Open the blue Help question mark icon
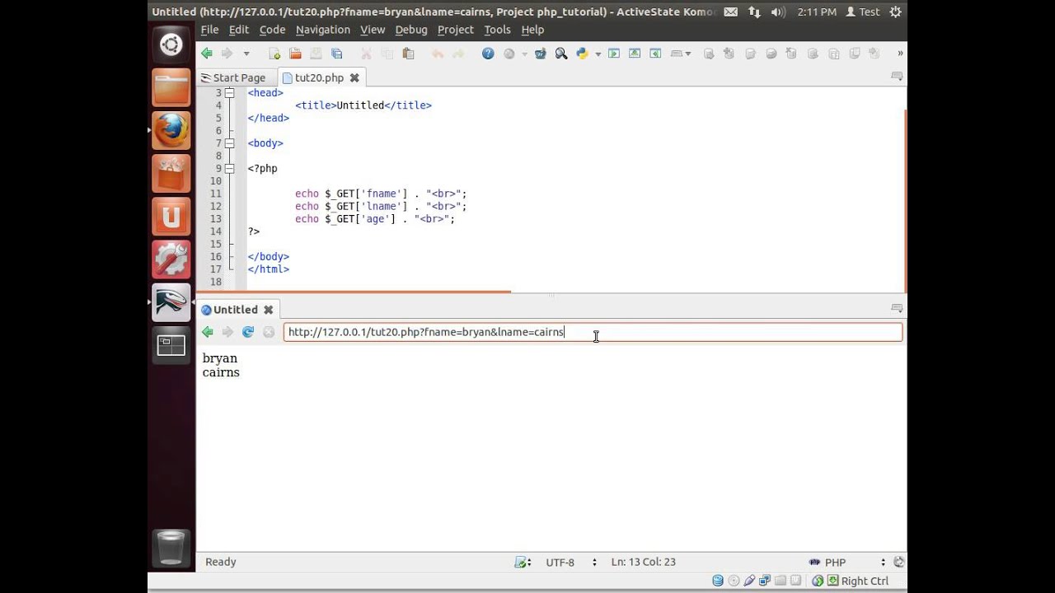Screen dimensions: 1055x593 click(488, 54)
